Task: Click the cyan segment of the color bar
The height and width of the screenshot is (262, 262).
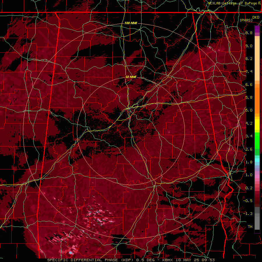Action: [257, 160]
